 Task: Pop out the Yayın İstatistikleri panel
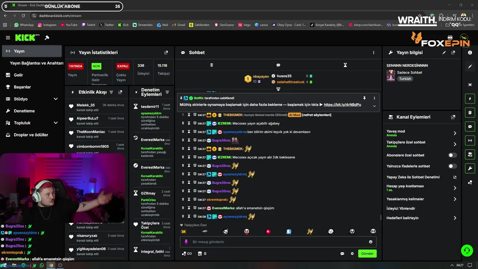[x=166, y=53]
